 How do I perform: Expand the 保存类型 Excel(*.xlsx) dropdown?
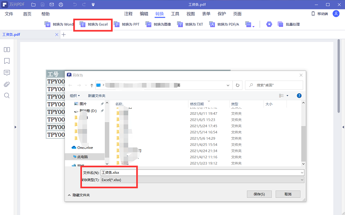[x=202, y=180]
